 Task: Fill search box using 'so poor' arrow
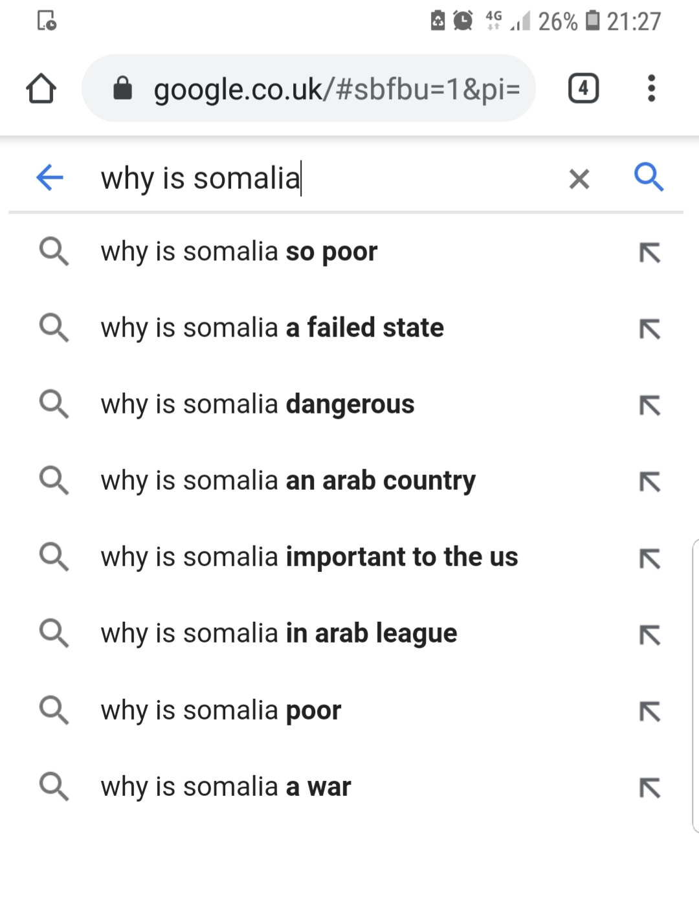[x=650, y=252]
